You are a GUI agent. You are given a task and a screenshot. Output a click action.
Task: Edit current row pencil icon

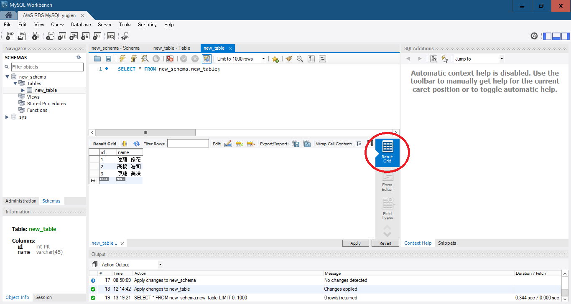pos(228,144)
